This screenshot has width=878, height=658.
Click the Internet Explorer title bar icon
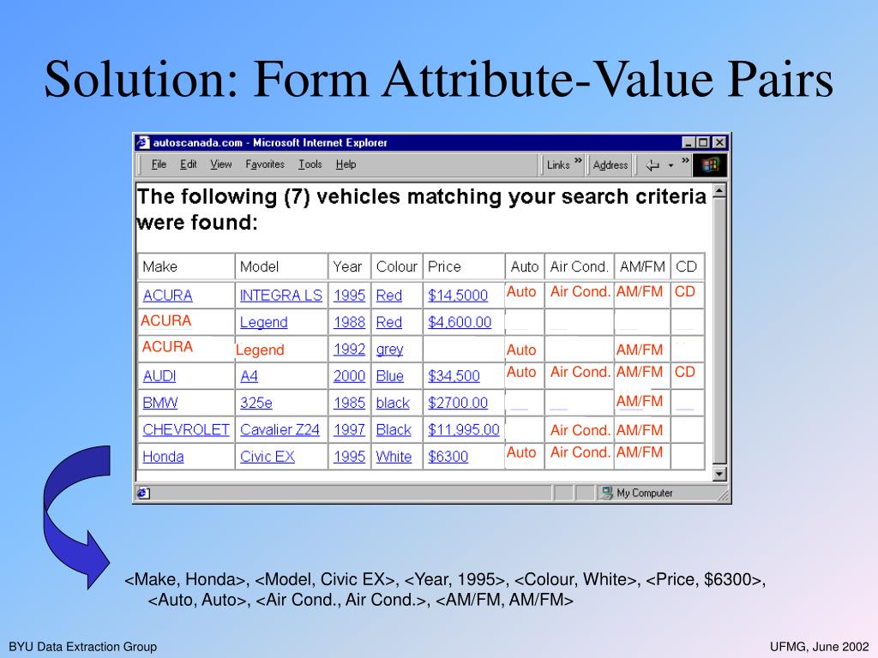coord(143,143)
